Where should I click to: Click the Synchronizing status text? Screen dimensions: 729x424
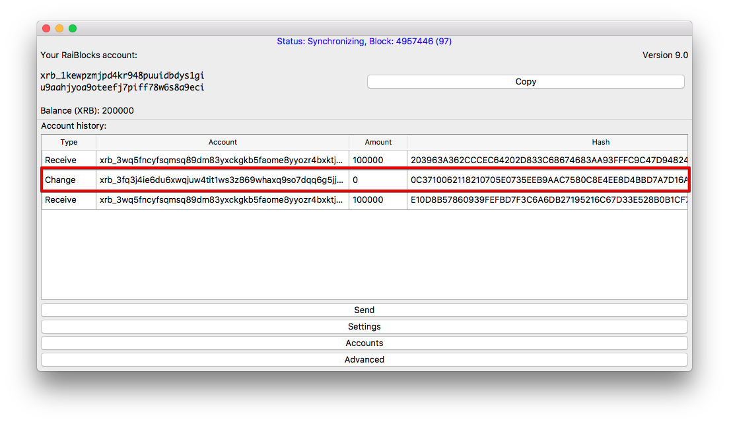(364, 42)
